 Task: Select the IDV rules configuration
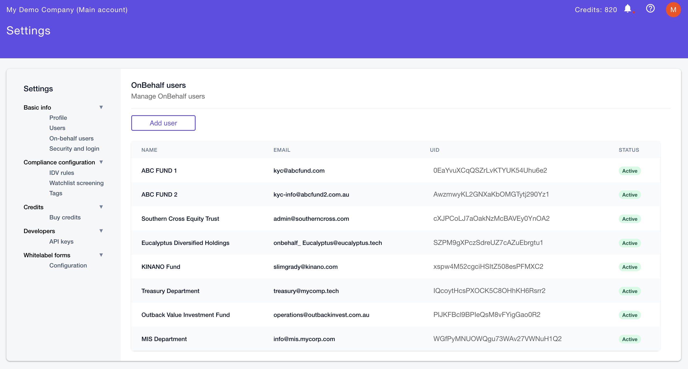61,173
